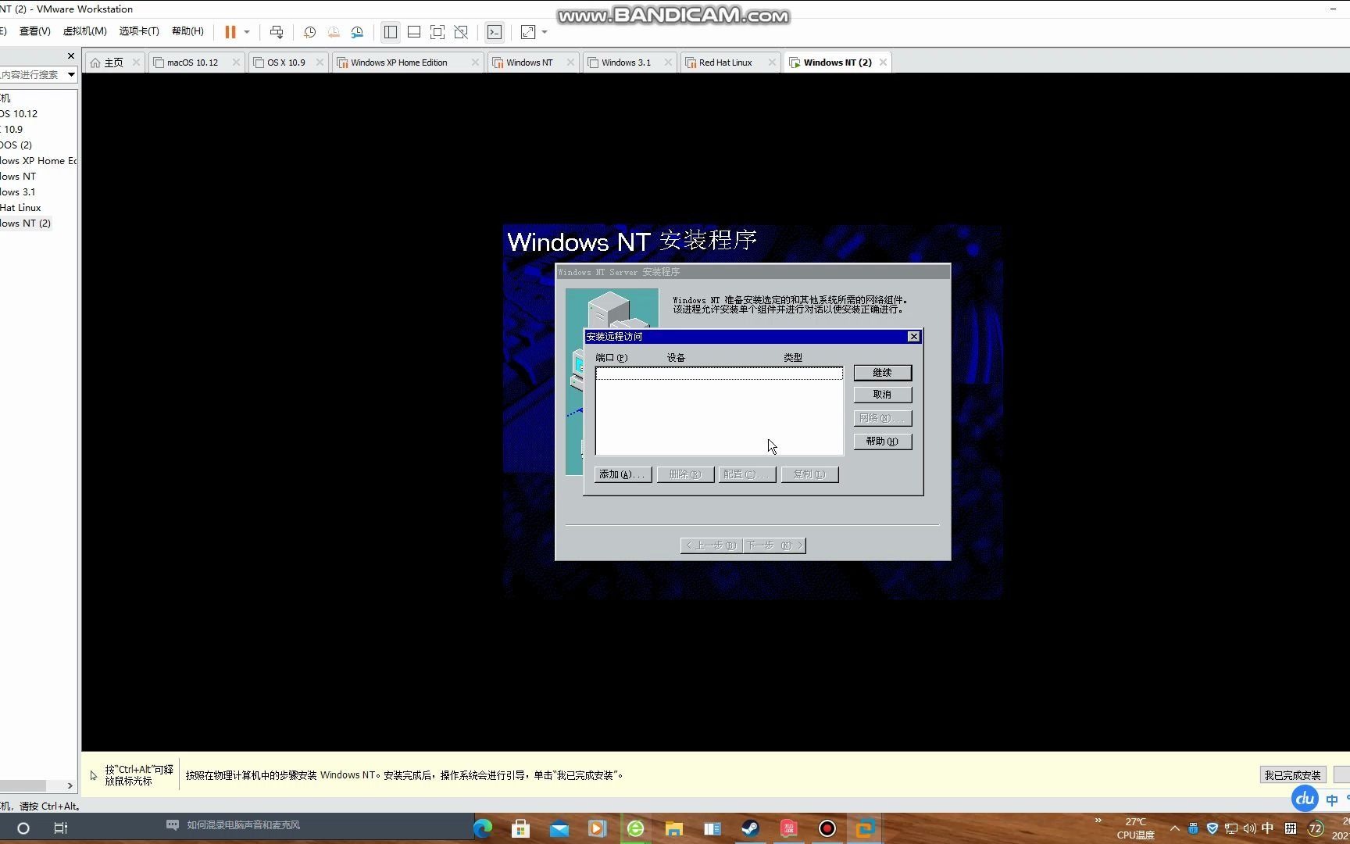The image size is (1350, 844).
Task: Click the stretch guest display icon
Action: coord(528,32)
